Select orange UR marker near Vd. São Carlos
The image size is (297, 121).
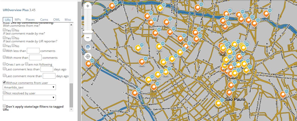283,95
